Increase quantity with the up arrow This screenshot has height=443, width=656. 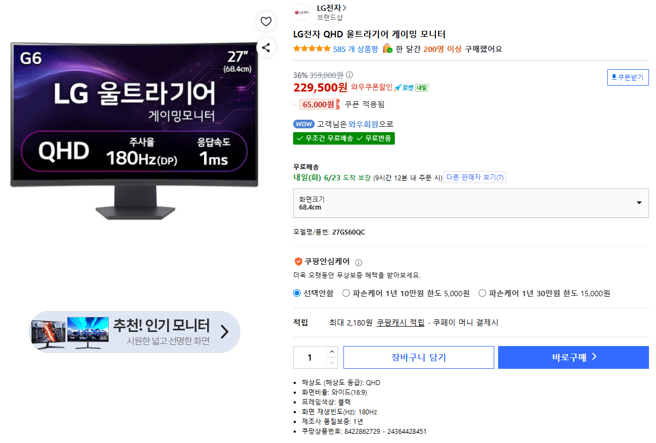332,352
